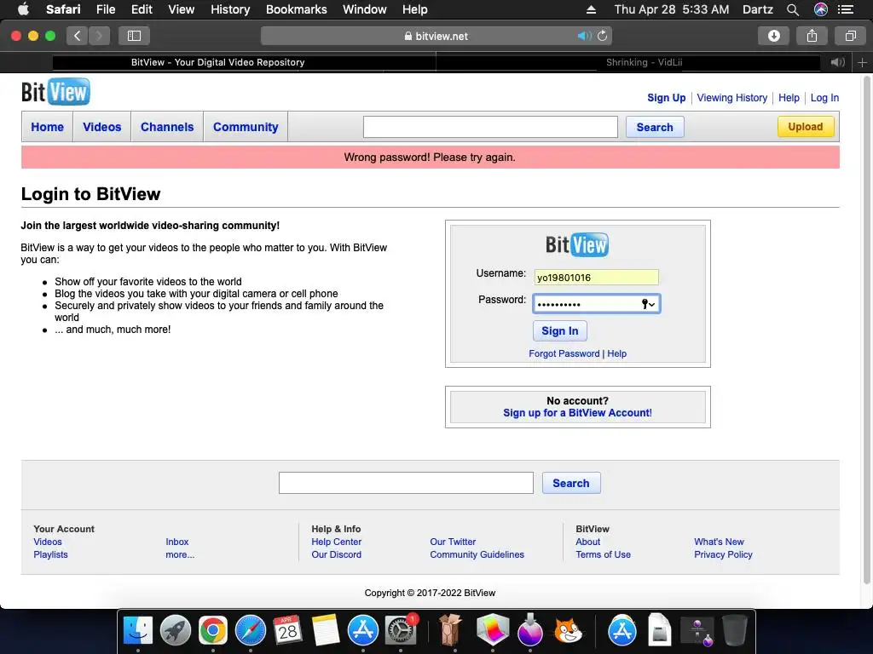Go to the Home nav tab
Screen dimensions: 873x654
[x=48, y=127]
